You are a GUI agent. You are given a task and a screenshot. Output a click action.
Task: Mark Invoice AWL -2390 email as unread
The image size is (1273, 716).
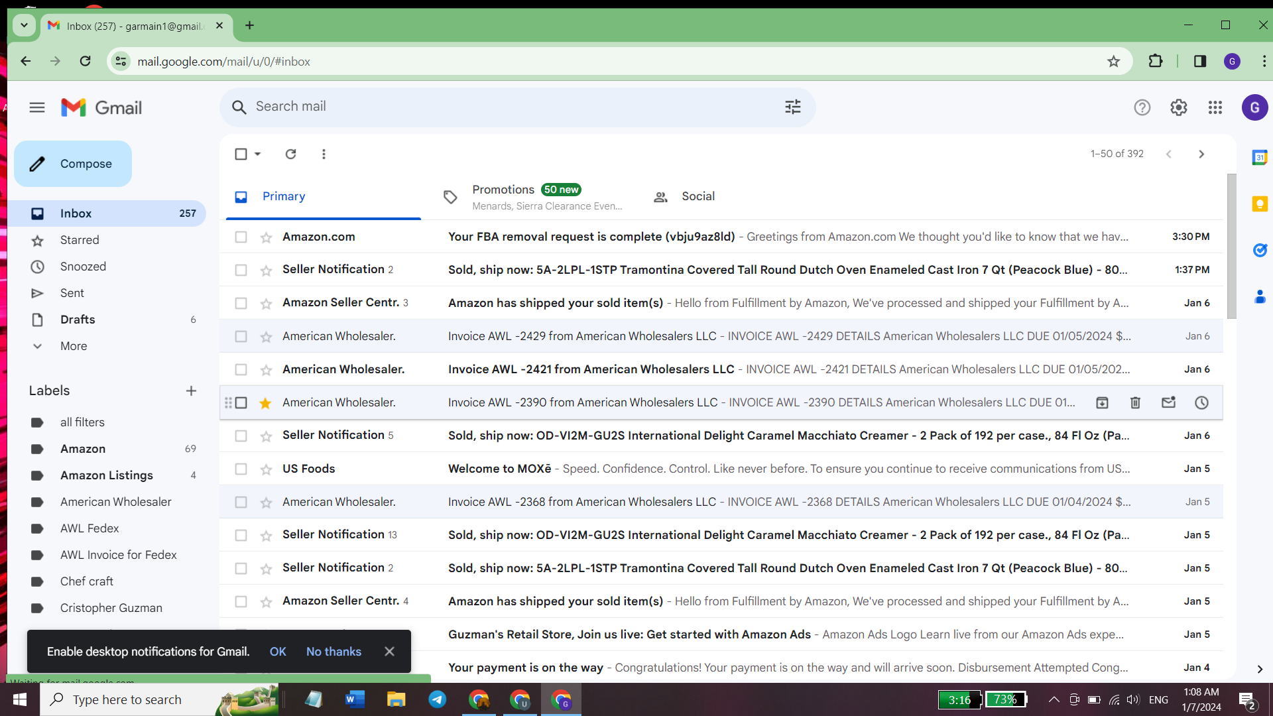pyautogui.click(x=1168, y=402)
